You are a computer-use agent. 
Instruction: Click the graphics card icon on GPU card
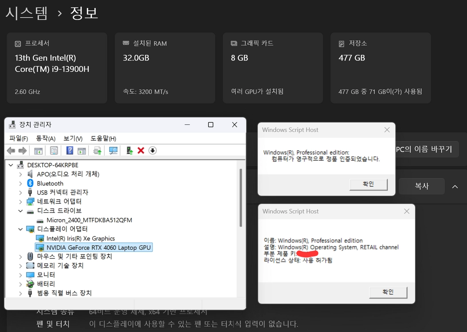pyautogui.click(x=234, y=43)
